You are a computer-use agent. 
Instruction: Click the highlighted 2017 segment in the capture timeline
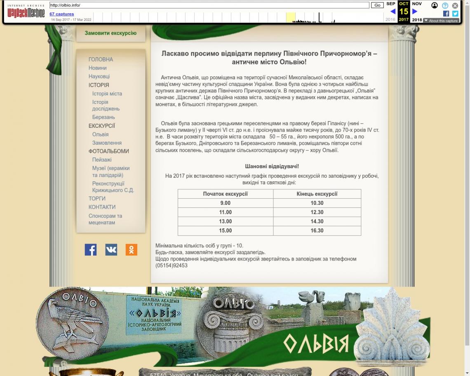coord(291,17)
